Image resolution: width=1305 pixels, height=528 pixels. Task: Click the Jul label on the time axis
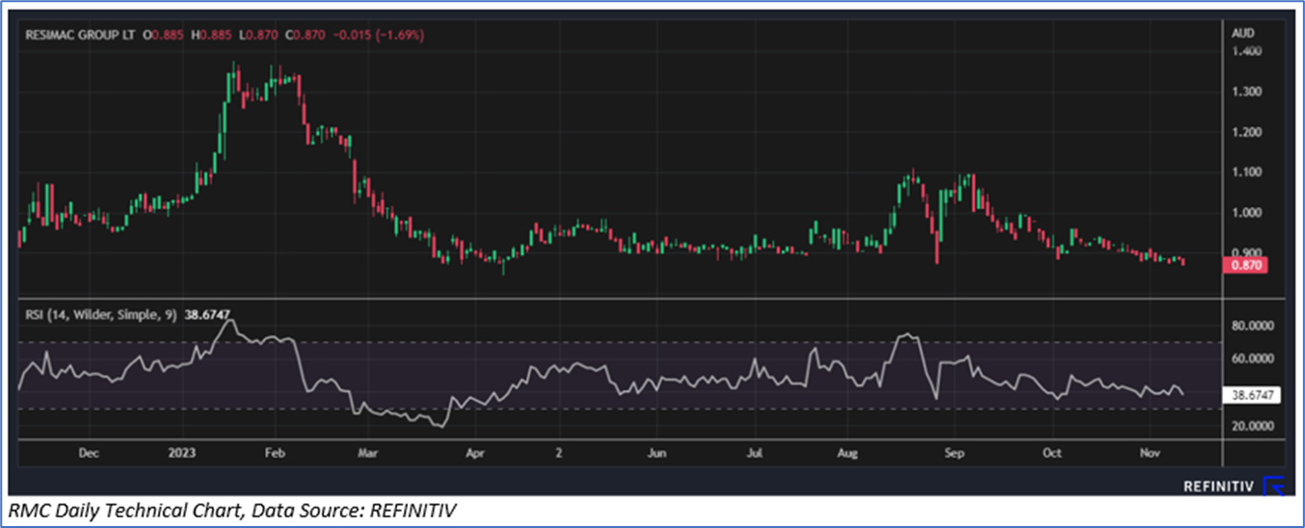(x=755, y=452)
